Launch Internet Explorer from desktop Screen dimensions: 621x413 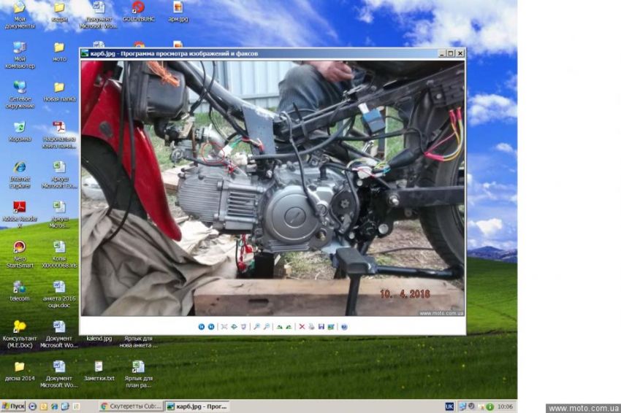point(20,175)
